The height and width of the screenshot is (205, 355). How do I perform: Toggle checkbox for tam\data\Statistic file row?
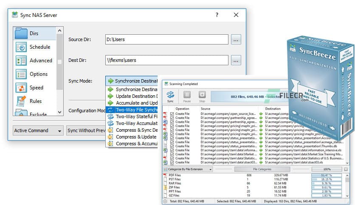click(x=172, y=158)
